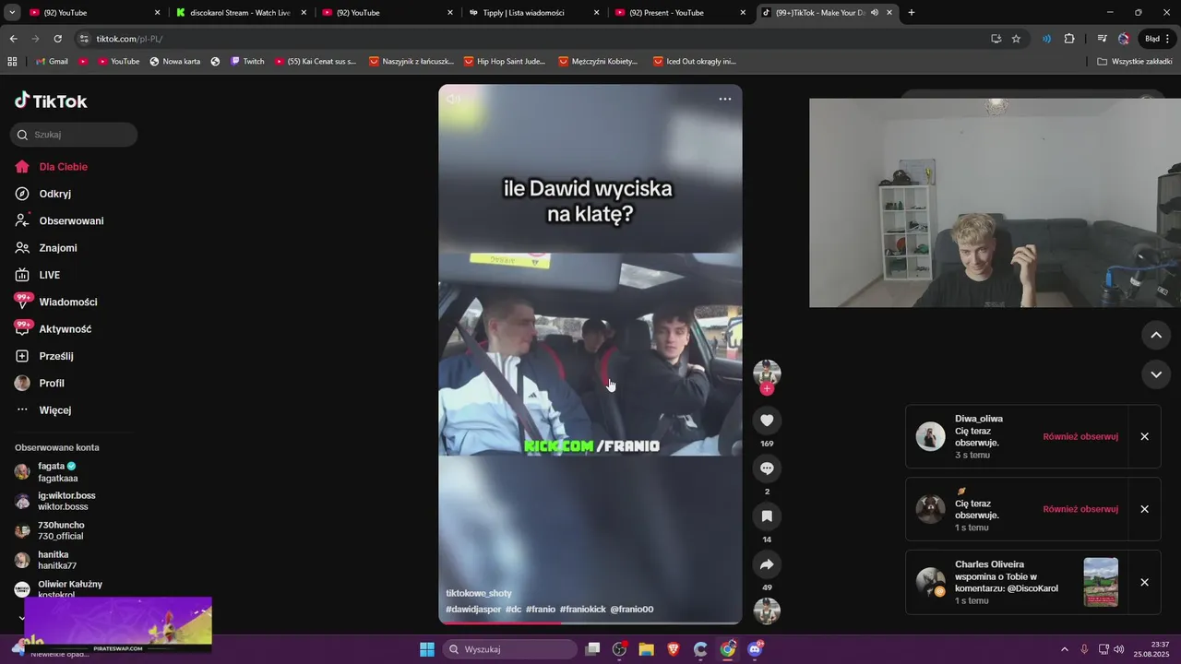This screenshot has height=664, width=1181.
Task: Bookmark this page with star icon
Action: click(1016, 39)
